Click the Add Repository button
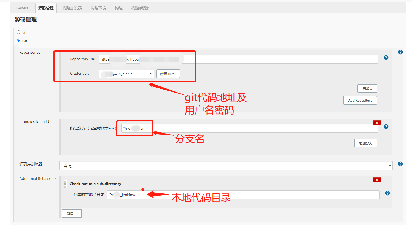412x225 pixels. (360, 100)
